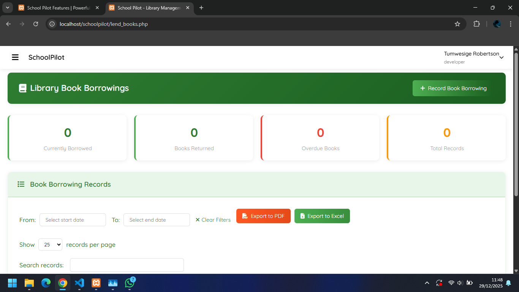This screenshot has width=519, height=292.
Task: Open Windows notification bell
Action: [x=508, y=283]
